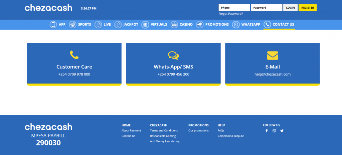Open FAQs footer link
Screen dimensions: 342x155
click(x=221, y=131)
